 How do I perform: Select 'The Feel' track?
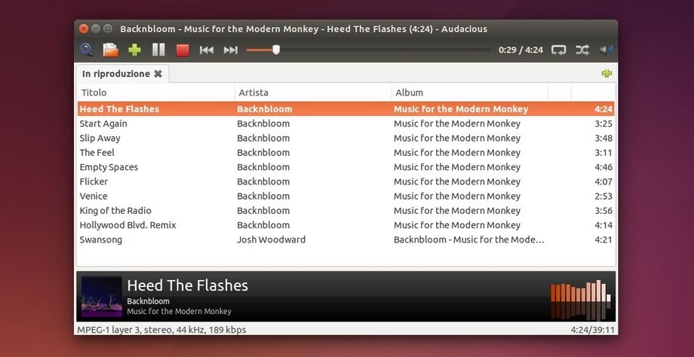[x=346, y=153]
